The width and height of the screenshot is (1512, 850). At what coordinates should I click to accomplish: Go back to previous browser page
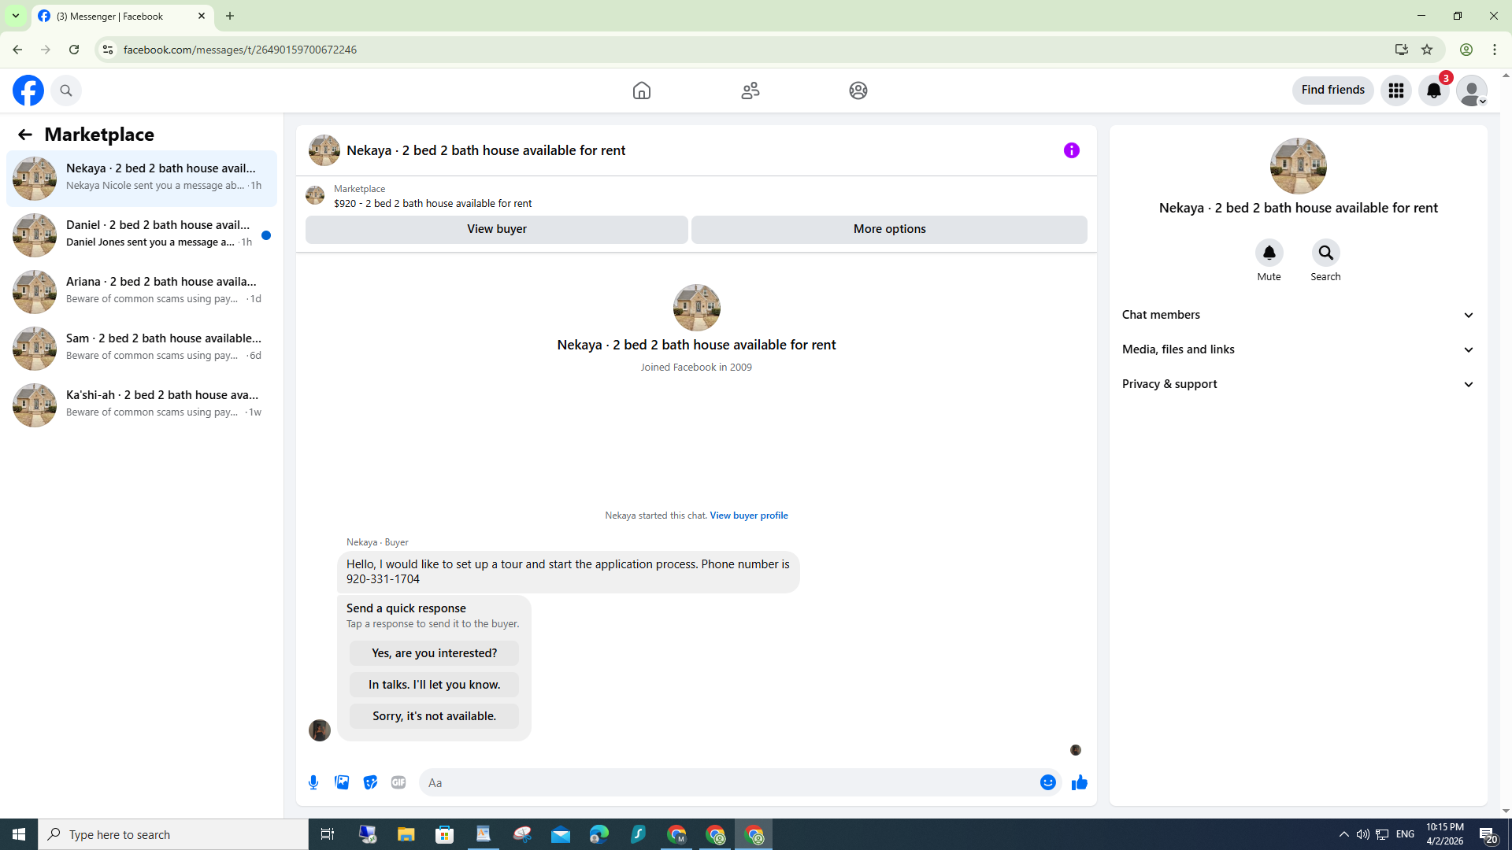tap(17, 50)
